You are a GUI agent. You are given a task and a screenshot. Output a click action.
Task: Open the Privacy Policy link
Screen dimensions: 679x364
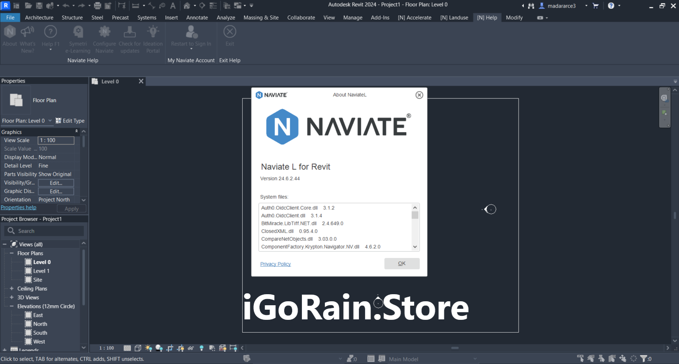pos(275,264)
